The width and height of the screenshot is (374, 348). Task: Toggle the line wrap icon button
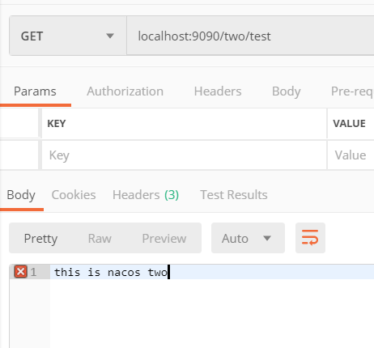pos(310,238)
